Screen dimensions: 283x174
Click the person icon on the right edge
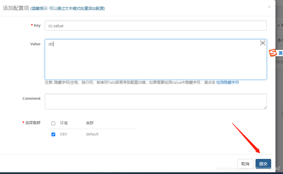pyautogui.click(x=278, y=25)
